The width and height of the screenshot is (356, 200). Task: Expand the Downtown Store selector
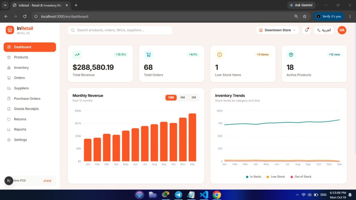278,30
